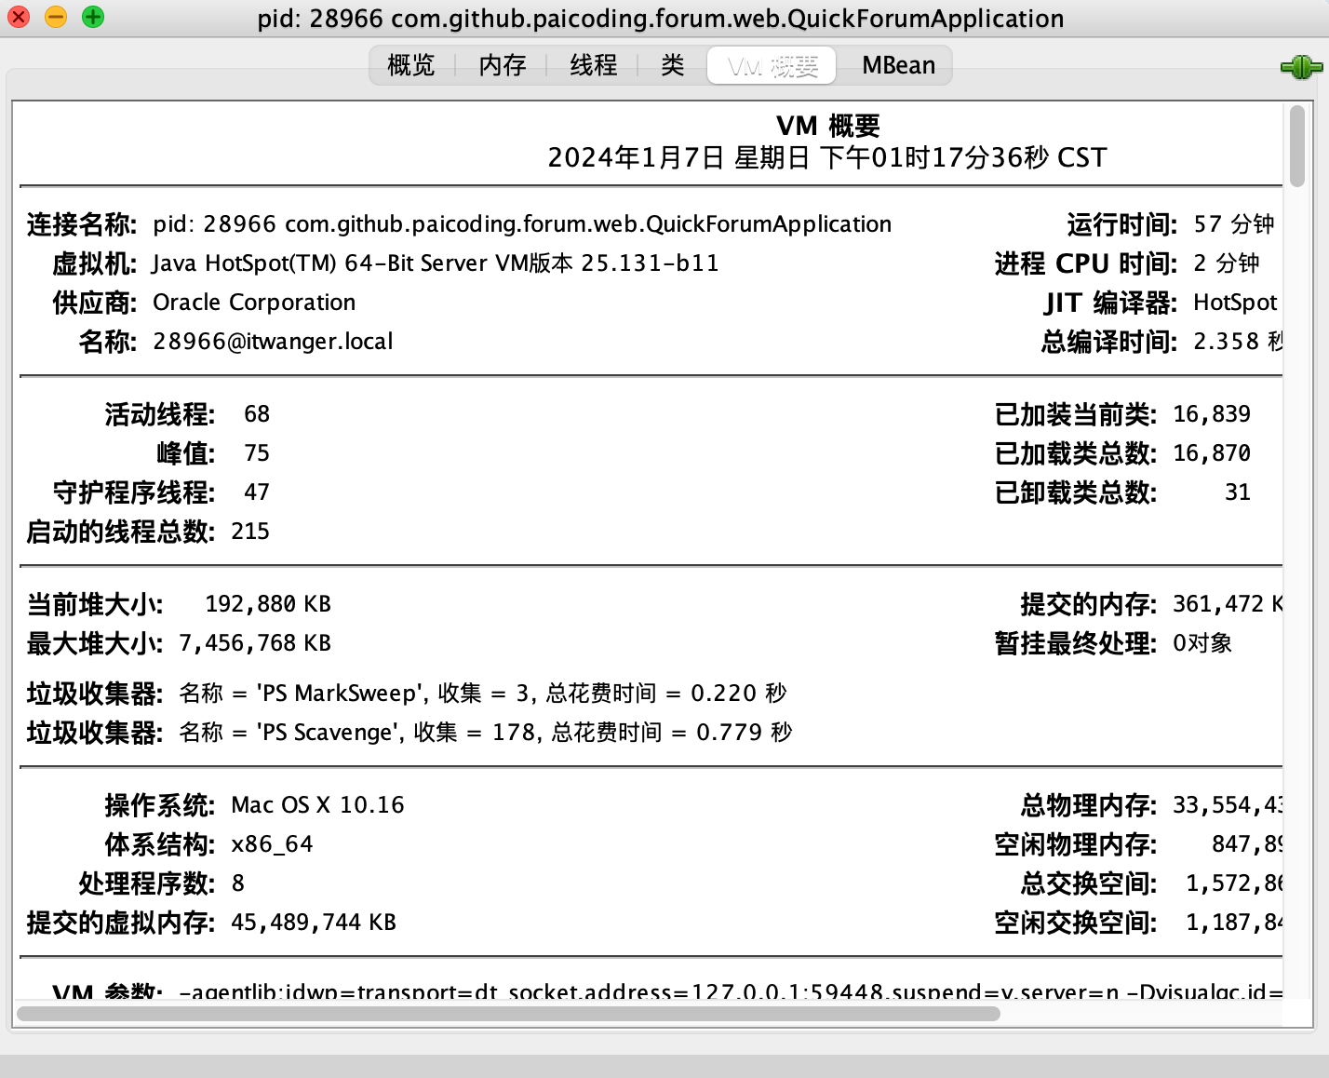Select the 线程 tab
The height and width of the screenshot is (1078, 1329).
click(x=593, y=65)
